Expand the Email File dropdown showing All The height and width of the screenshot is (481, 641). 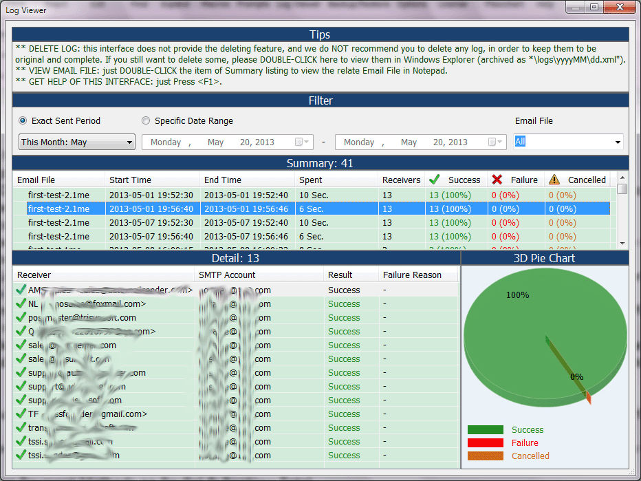617,142
